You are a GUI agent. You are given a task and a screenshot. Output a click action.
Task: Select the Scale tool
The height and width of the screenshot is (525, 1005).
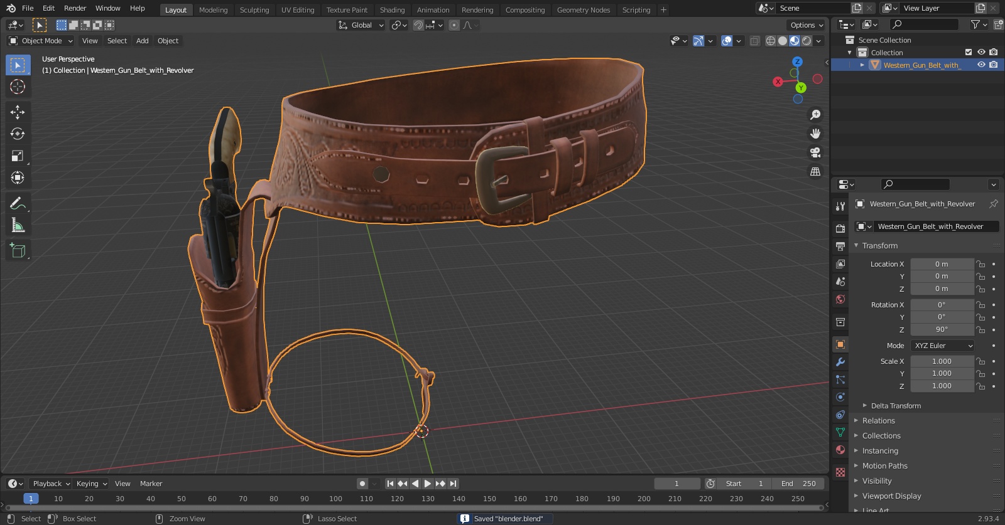[x=18, y=156]
